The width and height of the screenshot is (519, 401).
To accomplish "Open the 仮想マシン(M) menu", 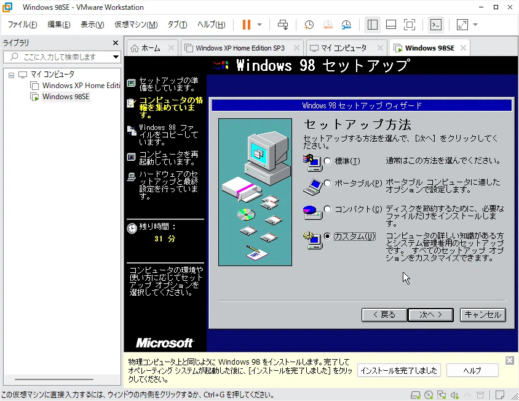I will 136,25.
